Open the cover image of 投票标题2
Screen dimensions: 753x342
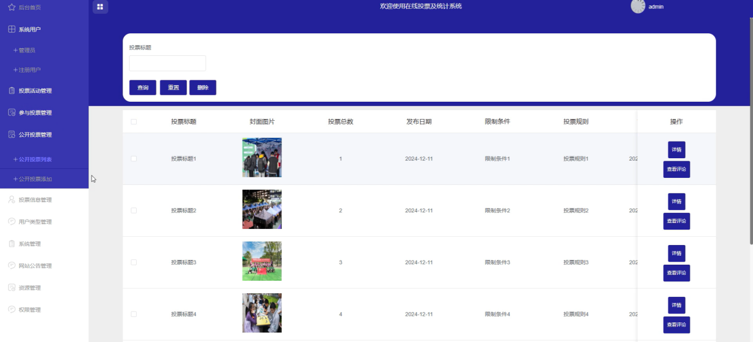pos(262,209)
